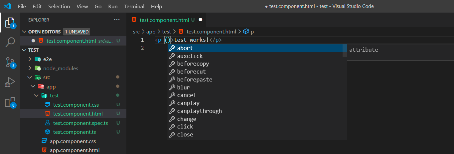Viewport: 454px width, 154px height.
Task: Open the Terminal menu
Action: pyautogui.click(x=134, y=6)
